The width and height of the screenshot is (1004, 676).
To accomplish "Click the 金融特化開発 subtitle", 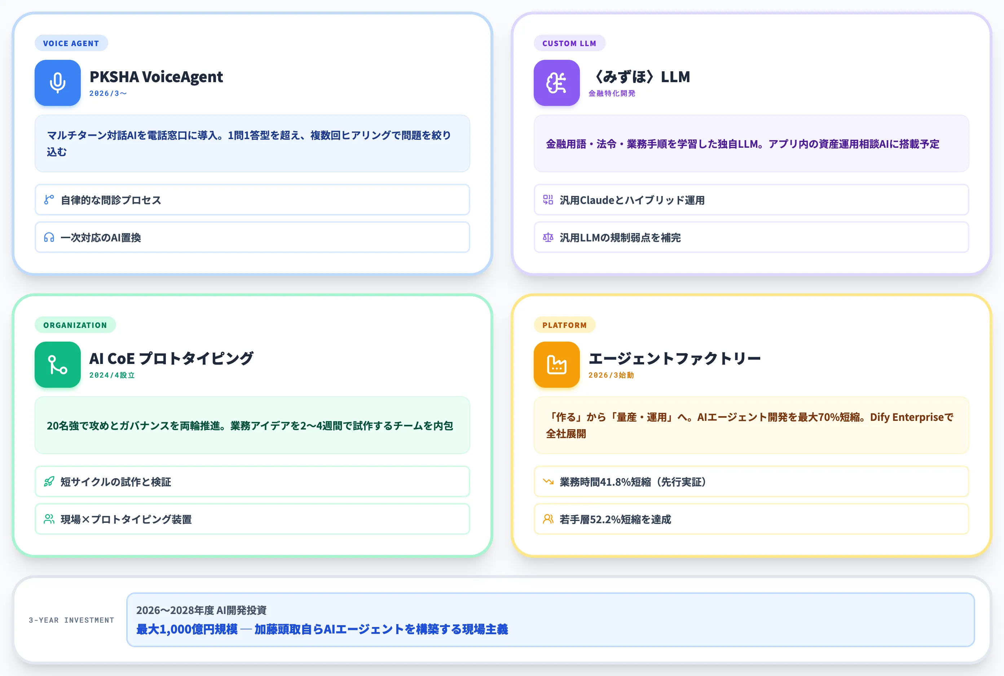I will 612,93.
